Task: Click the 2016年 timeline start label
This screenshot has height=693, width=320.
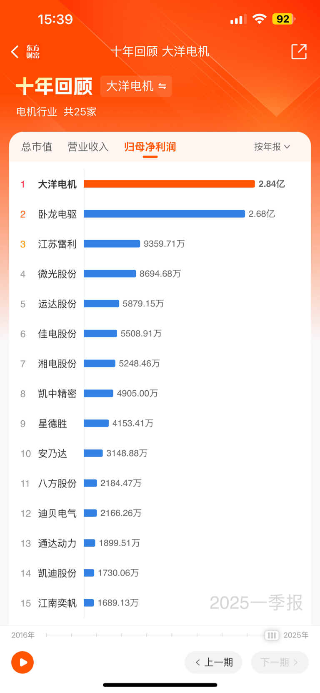Action: (23, 635)
